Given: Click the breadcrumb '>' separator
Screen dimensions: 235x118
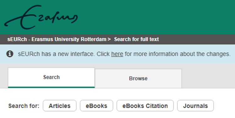Looking at the screenshot, I should pos(109,39).
